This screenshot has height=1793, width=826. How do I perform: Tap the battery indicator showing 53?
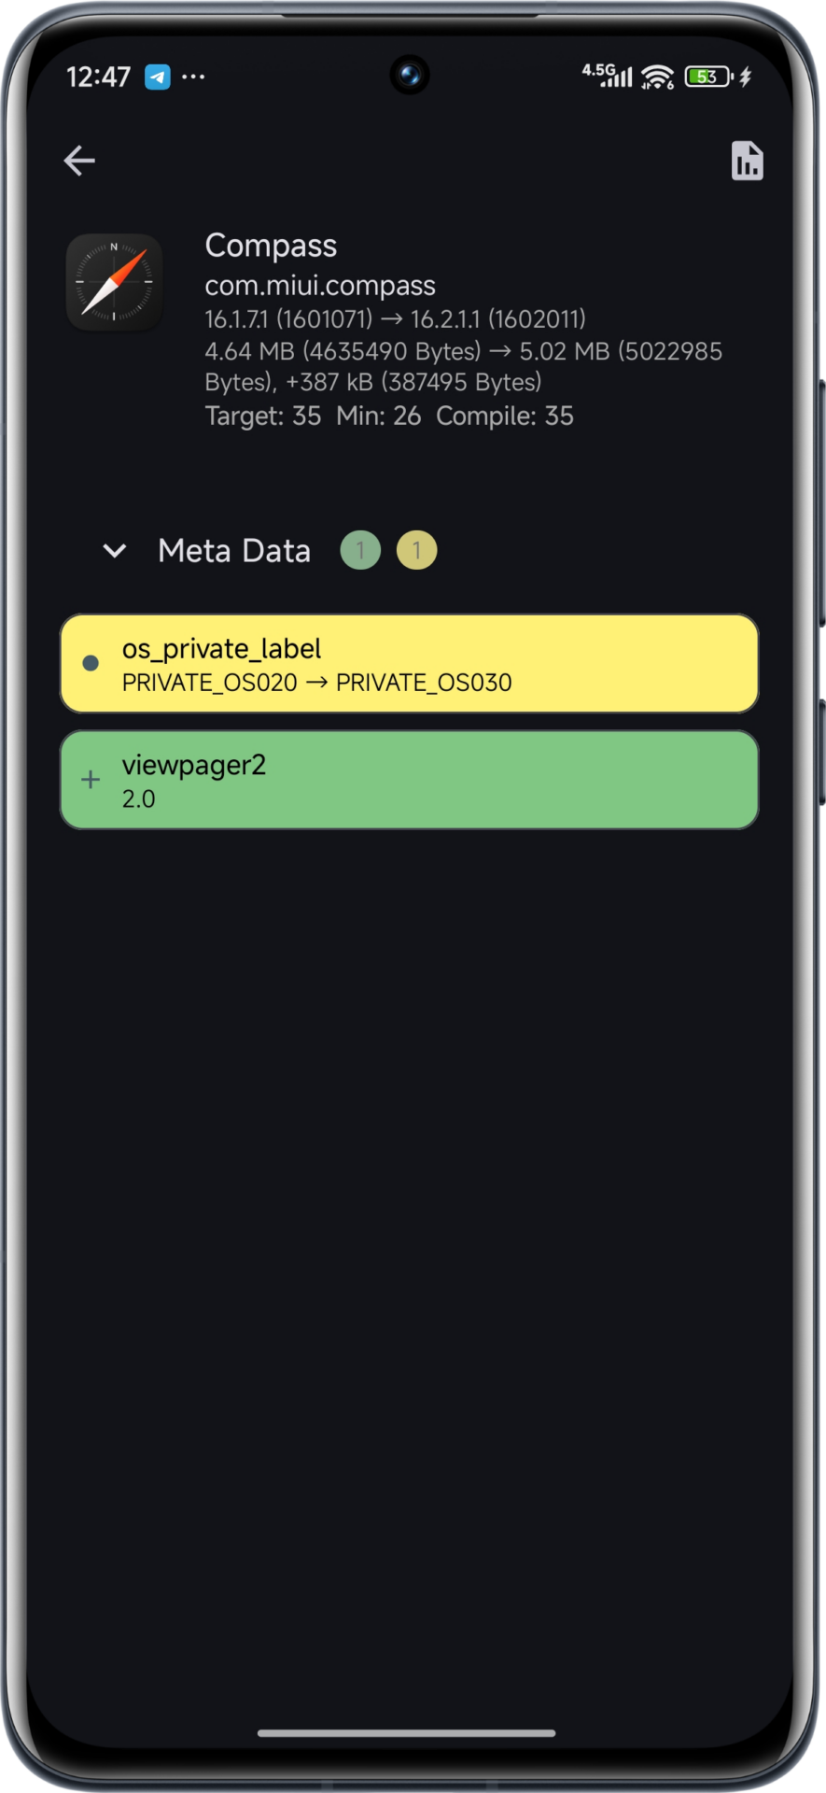coord(709,77)
